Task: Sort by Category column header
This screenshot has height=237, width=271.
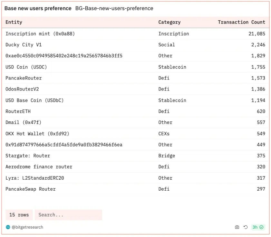Action: (x=169, y=22)
